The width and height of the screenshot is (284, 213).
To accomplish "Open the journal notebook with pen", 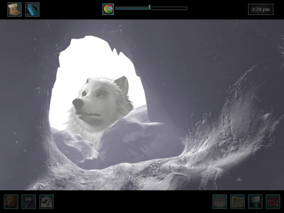I will [29, 201].
